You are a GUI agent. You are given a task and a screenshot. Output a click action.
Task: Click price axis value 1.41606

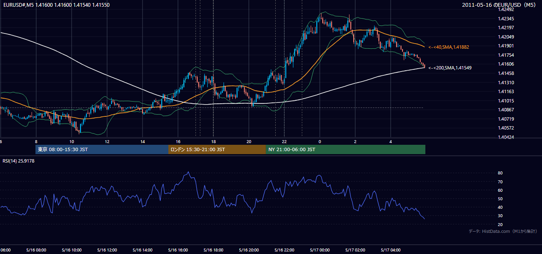[506, 64]
